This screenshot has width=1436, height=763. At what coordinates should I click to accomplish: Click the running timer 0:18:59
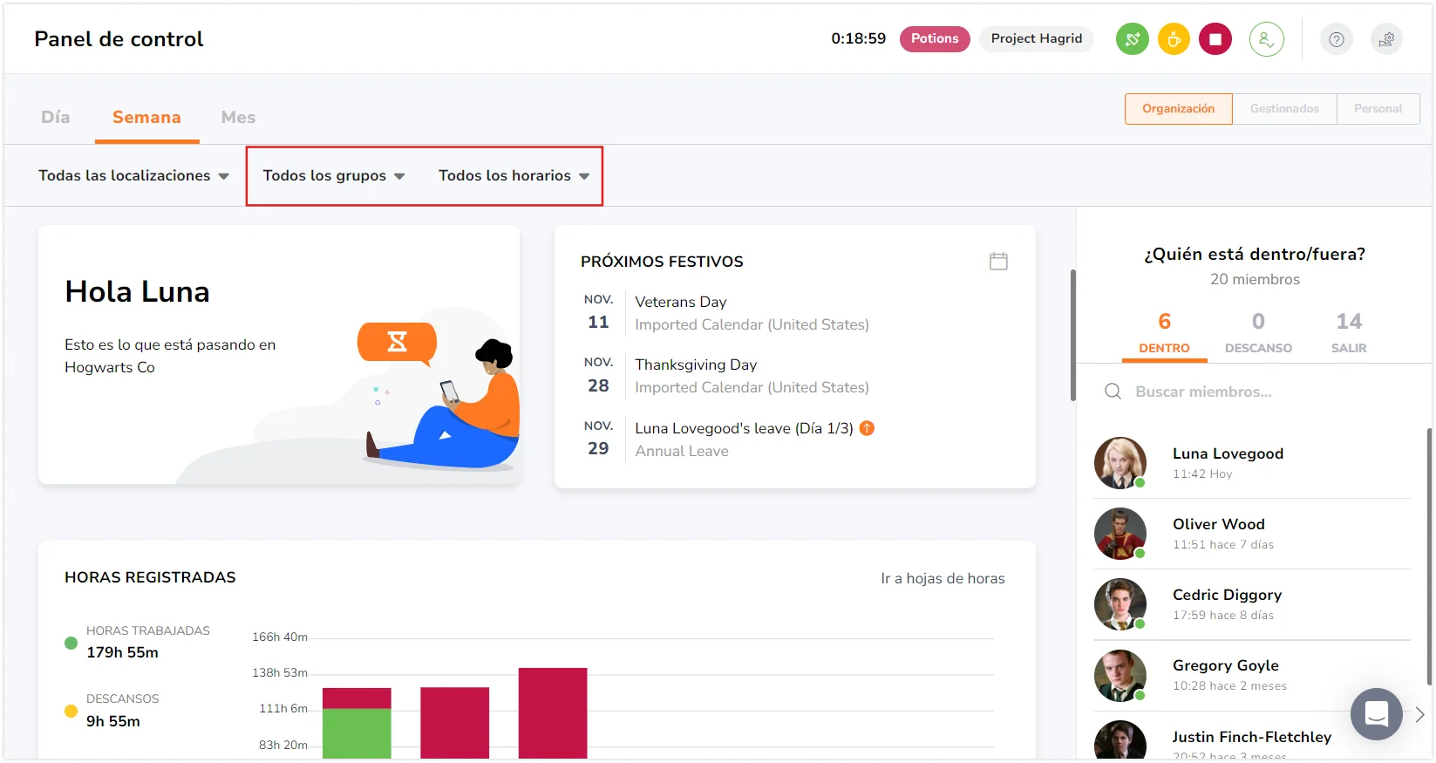click(858, 38)
